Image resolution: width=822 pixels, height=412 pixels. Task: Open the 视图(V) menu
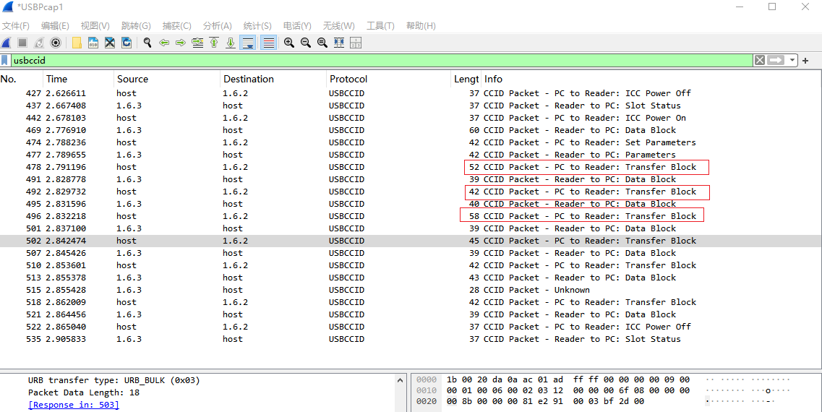click(95, 26)
